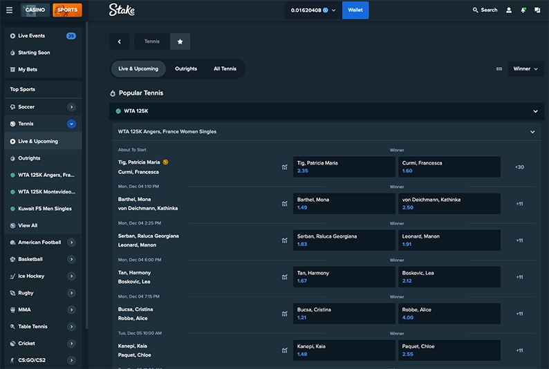Open statistics icon for Kanepi vs Paquet

[x=284, y=350]
